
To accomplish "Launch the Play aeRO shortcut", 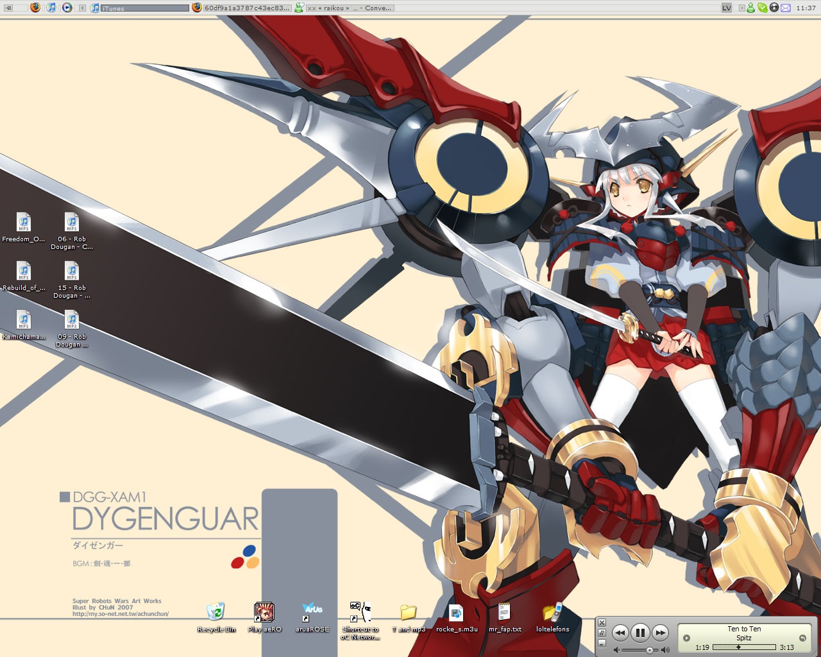I will point(264,617).
